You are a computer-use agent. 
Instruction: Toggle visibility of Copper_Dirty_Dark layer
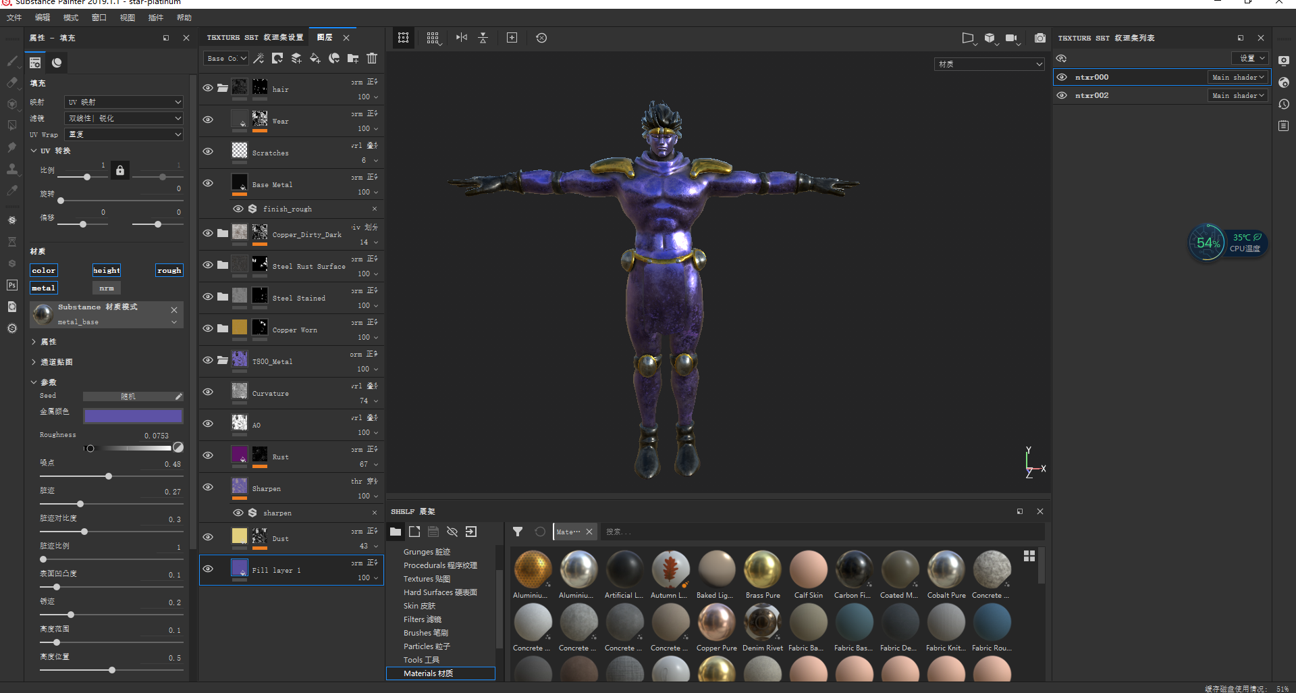click(x=208, y=233)
